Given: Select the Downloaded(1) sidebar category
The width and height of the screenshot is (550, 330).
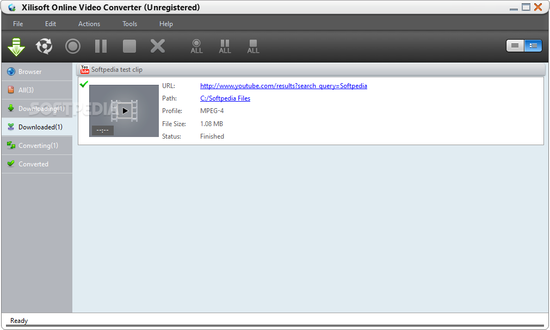Looking at the screenshot, I should pyautogui.click(x=37, y=127).
